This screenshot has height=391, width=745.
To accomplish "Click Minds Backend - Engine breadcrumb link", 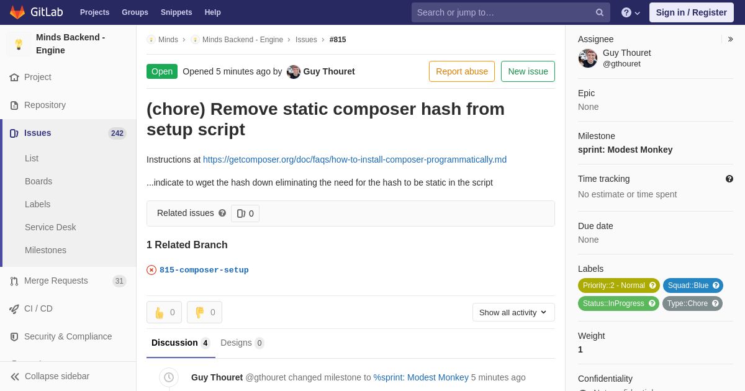I will click(x=243, y=40).
